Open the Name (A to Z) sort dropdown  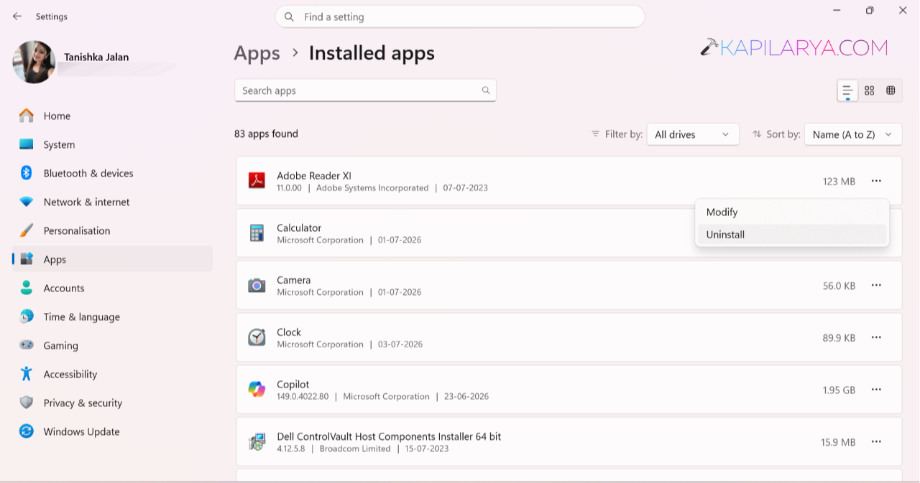coord(853,134)
